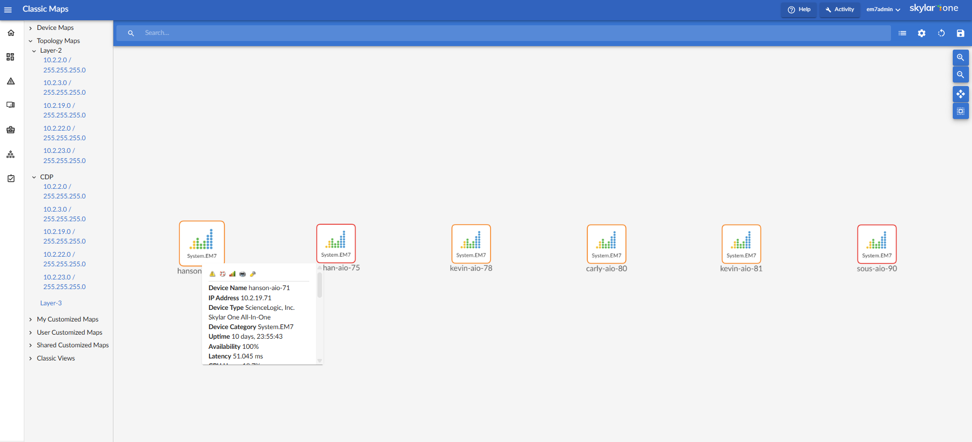This screenshot has width=972, height=442.
Task: Click the printer icon in device popup
Action: pyautogui.click(x=242, y=274)
